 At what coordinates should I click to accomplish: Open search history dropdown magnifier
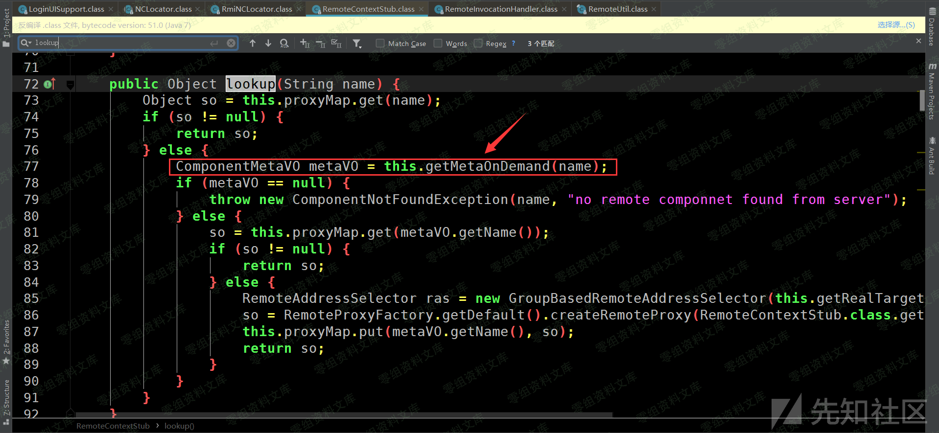26,43
